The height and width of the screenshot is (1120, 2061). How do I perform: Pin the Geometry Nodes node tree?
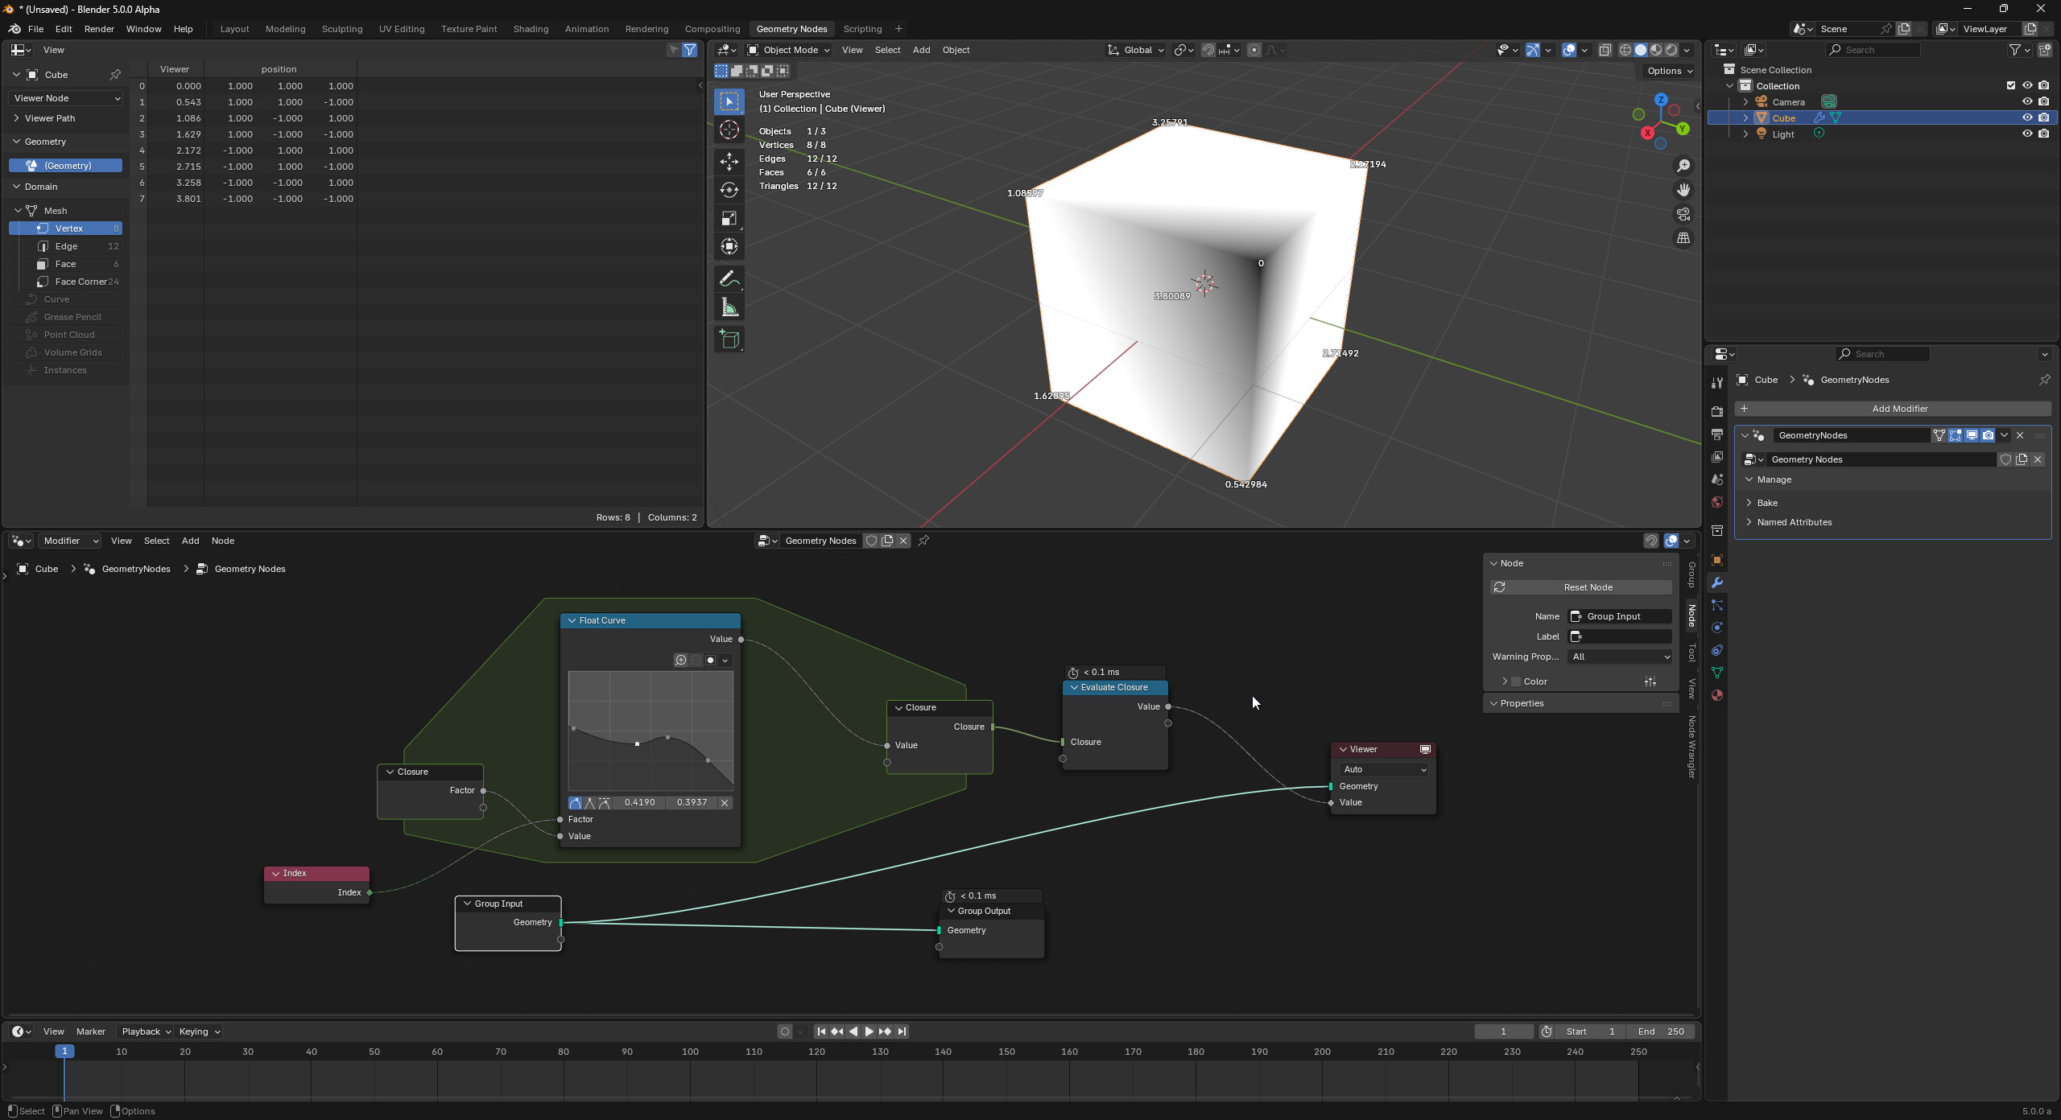tap(923, 541)
